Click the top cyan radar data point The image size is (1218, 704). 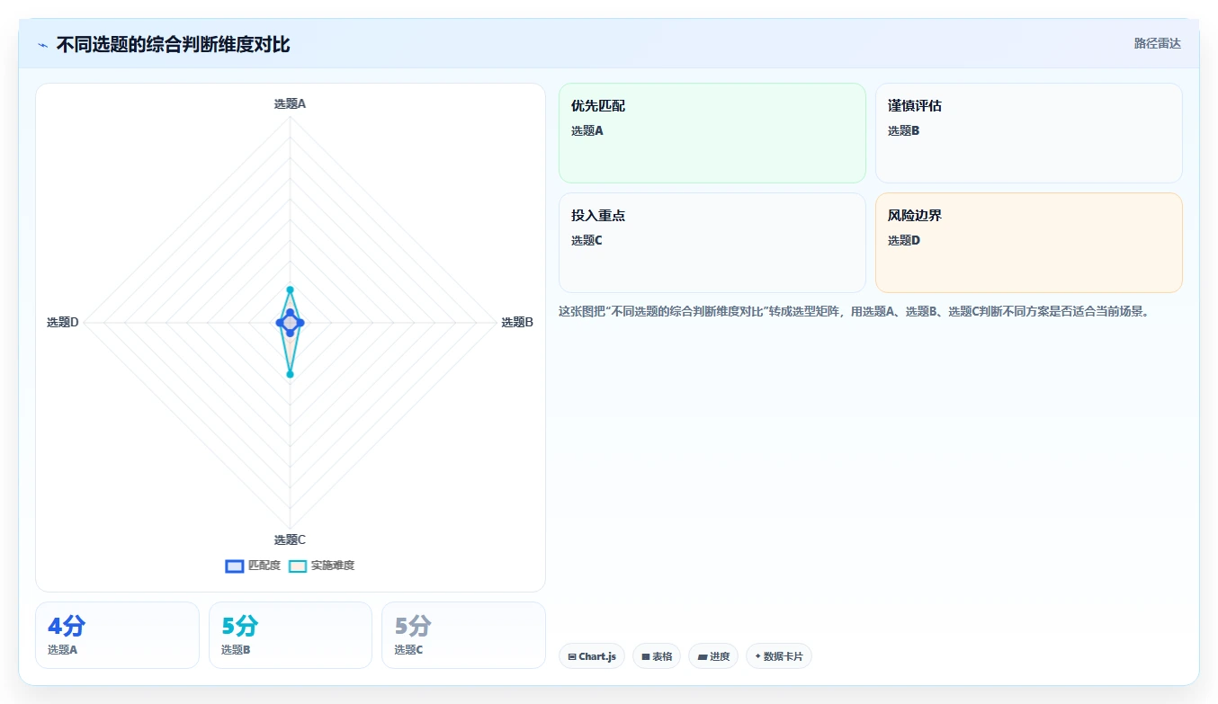[x=290, y=290]
